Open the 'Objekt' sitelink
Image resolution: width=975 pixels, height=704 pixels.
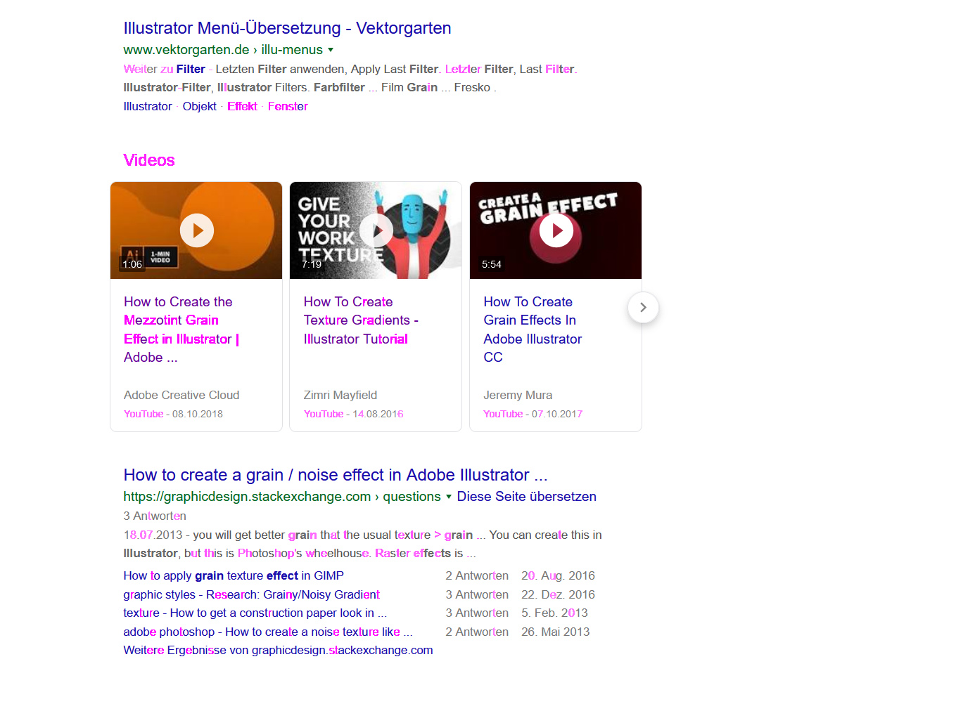coord(200,106)
